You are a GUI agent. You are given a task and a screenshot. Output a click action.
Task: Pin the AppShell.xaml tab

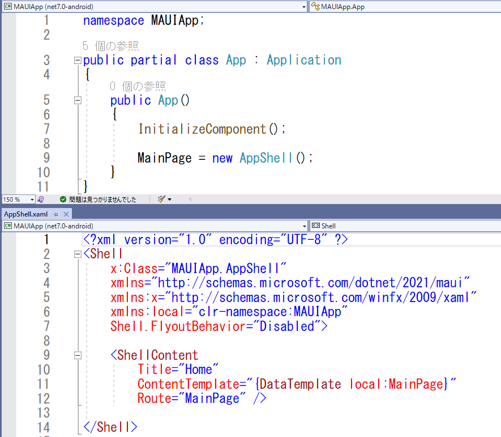click(56, 214)
